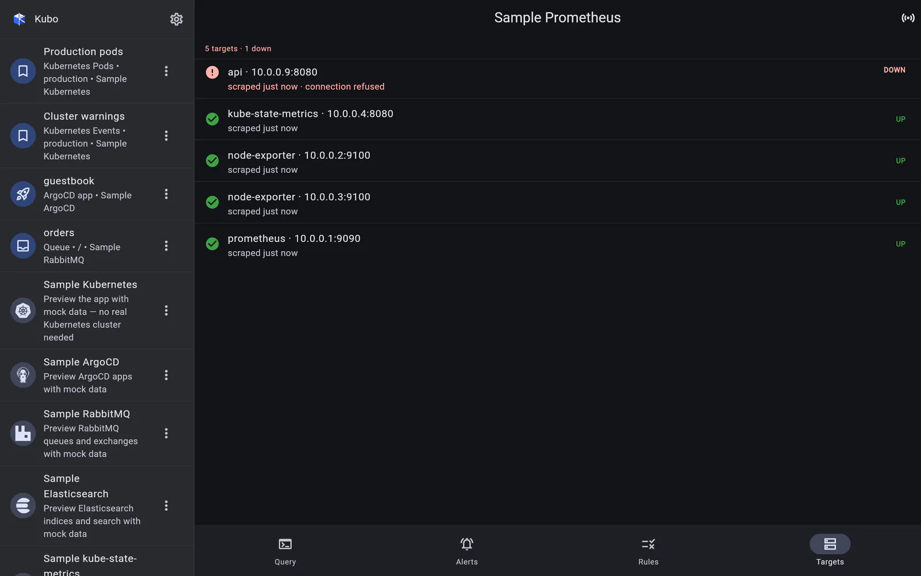Screen dimensions: 921x576
Task: Open more options for Sample ArgoCD
Action: point(166,375)
